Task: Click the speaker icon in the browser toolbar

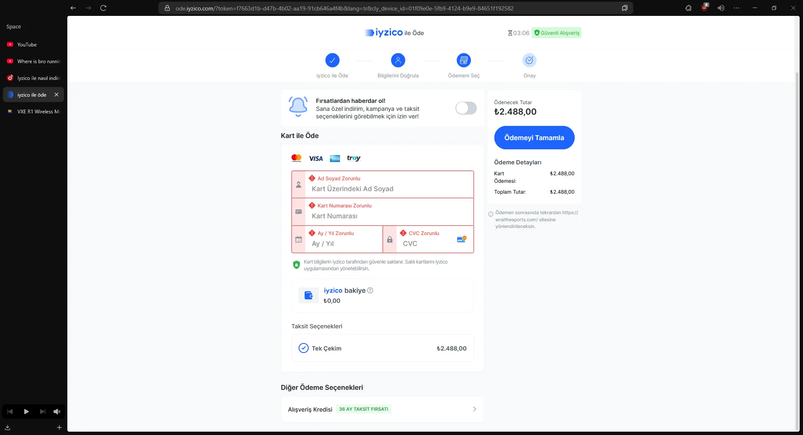Action: (x=721, y=8)
